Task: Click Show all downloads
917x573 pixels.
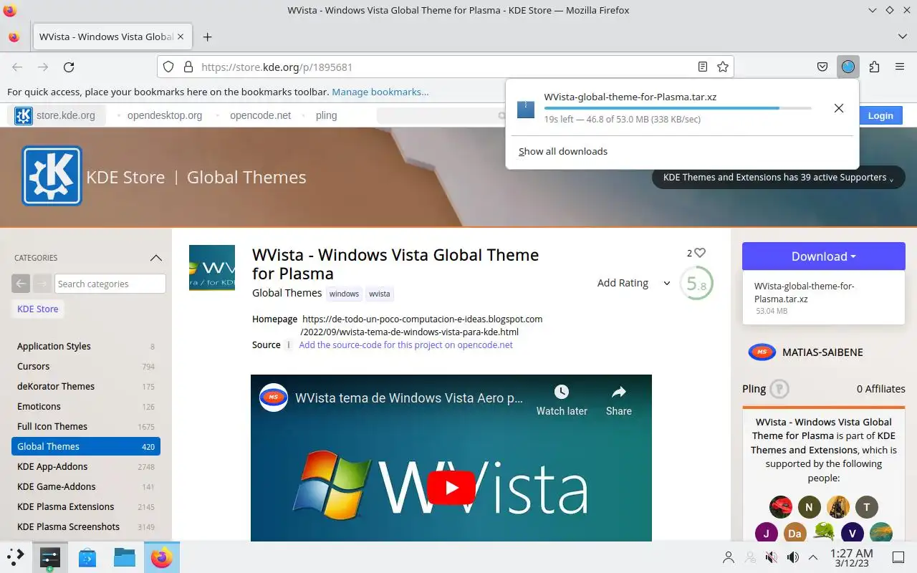Action: coord(563,151)
